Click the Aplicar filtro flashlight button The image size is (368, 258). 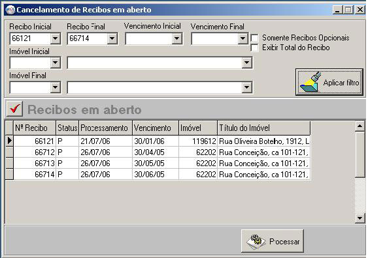click(329, 82)
